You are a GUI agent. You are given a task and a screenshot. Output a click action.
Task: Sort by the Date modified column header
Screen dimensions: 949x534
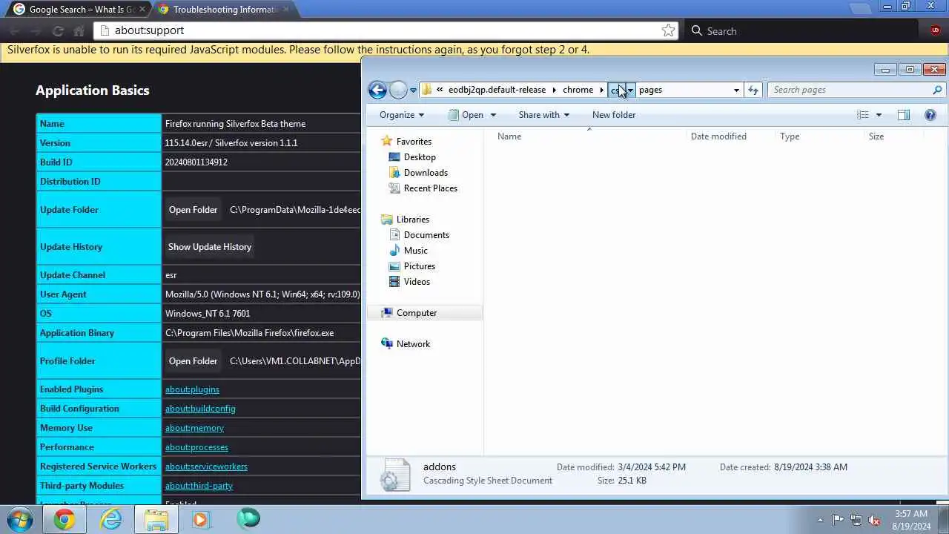718,136
